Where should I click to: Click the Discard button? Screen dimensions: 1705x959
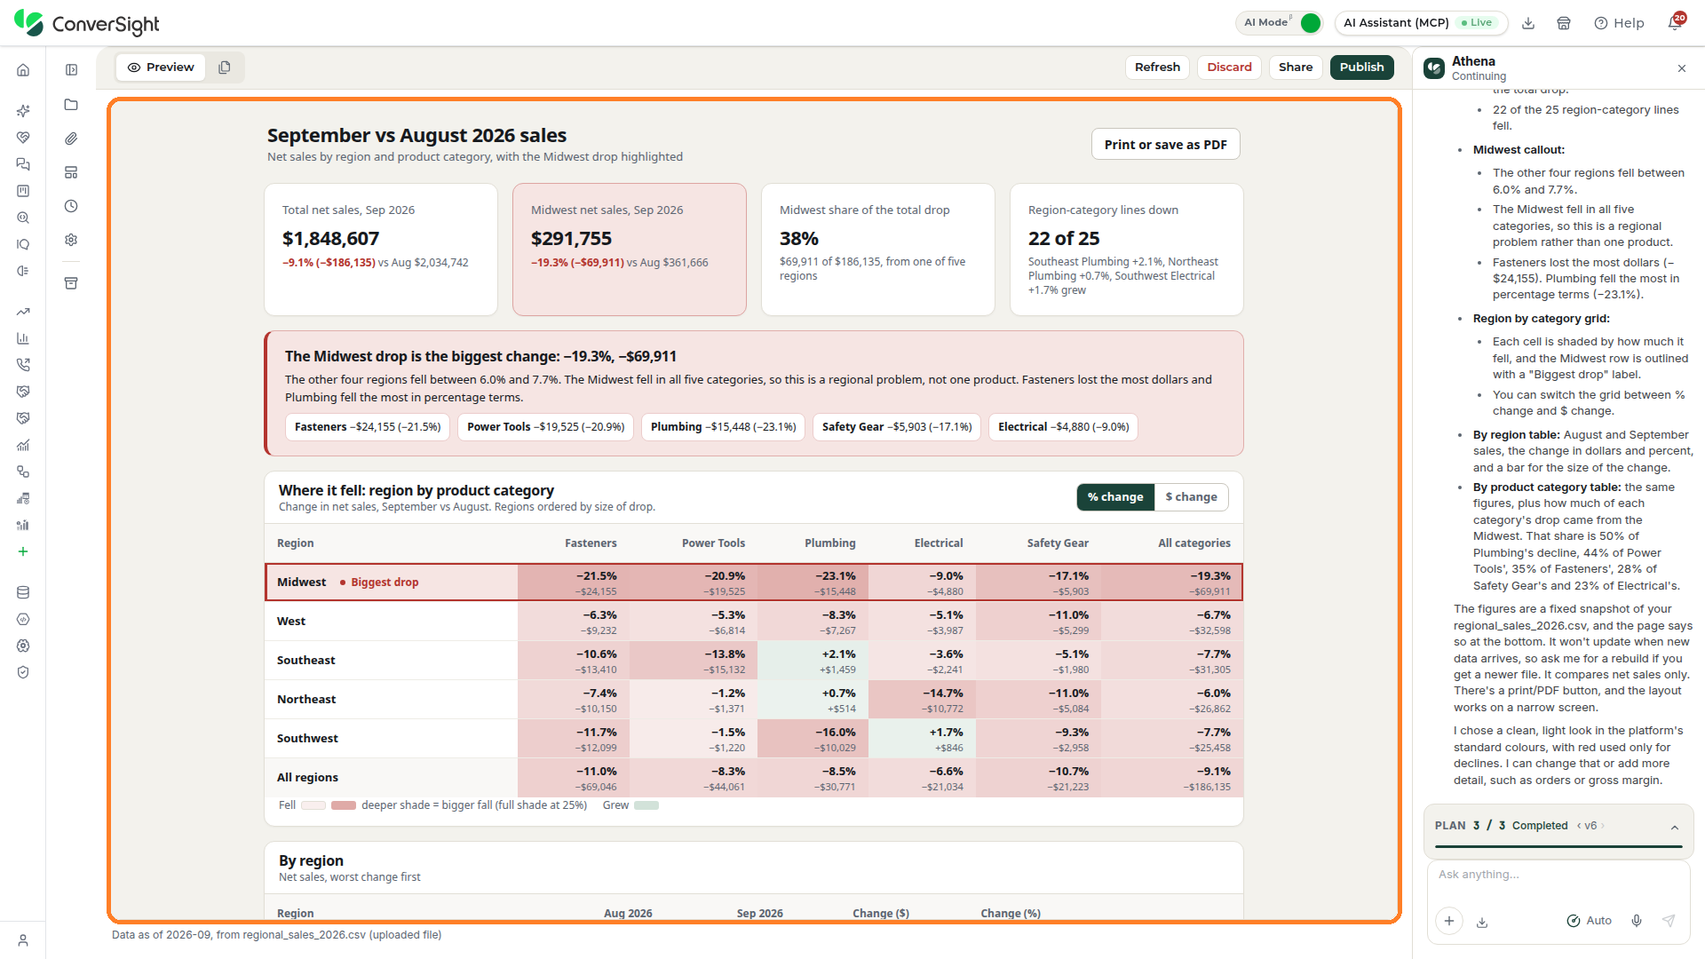click(1229, 67)
